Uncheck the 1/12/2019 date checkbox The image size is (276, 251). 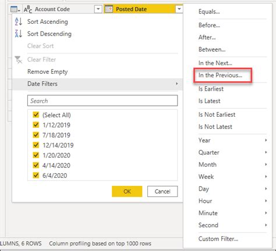tap(36, 125)
